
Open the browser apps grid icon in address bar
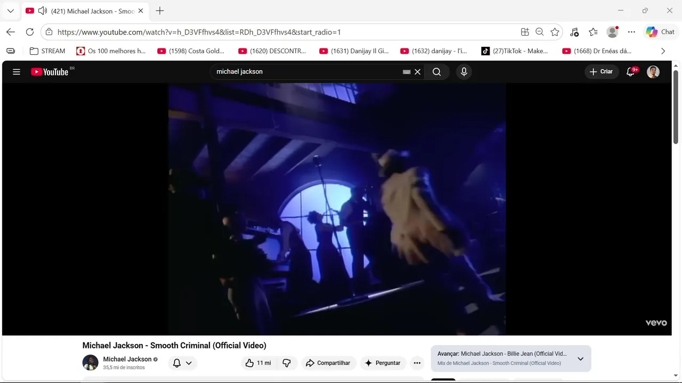(525, 32)
